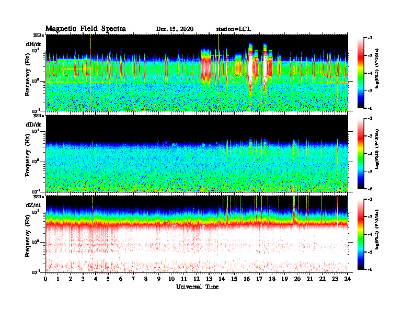Click the hour 10 tick label on the time axis
Image resolution: width=414 pixels, height=320 pixels.
171,279
